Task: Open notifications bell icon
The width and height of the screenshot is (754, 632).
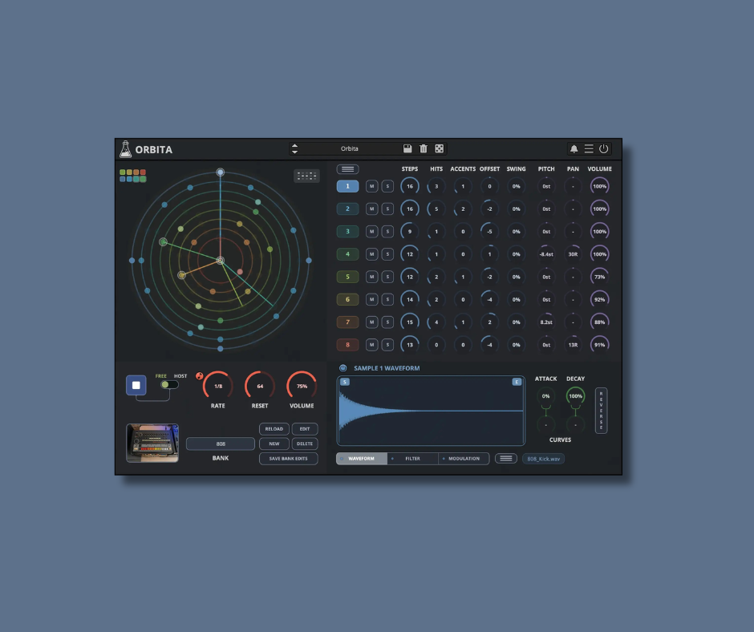Action: point(574,149)
